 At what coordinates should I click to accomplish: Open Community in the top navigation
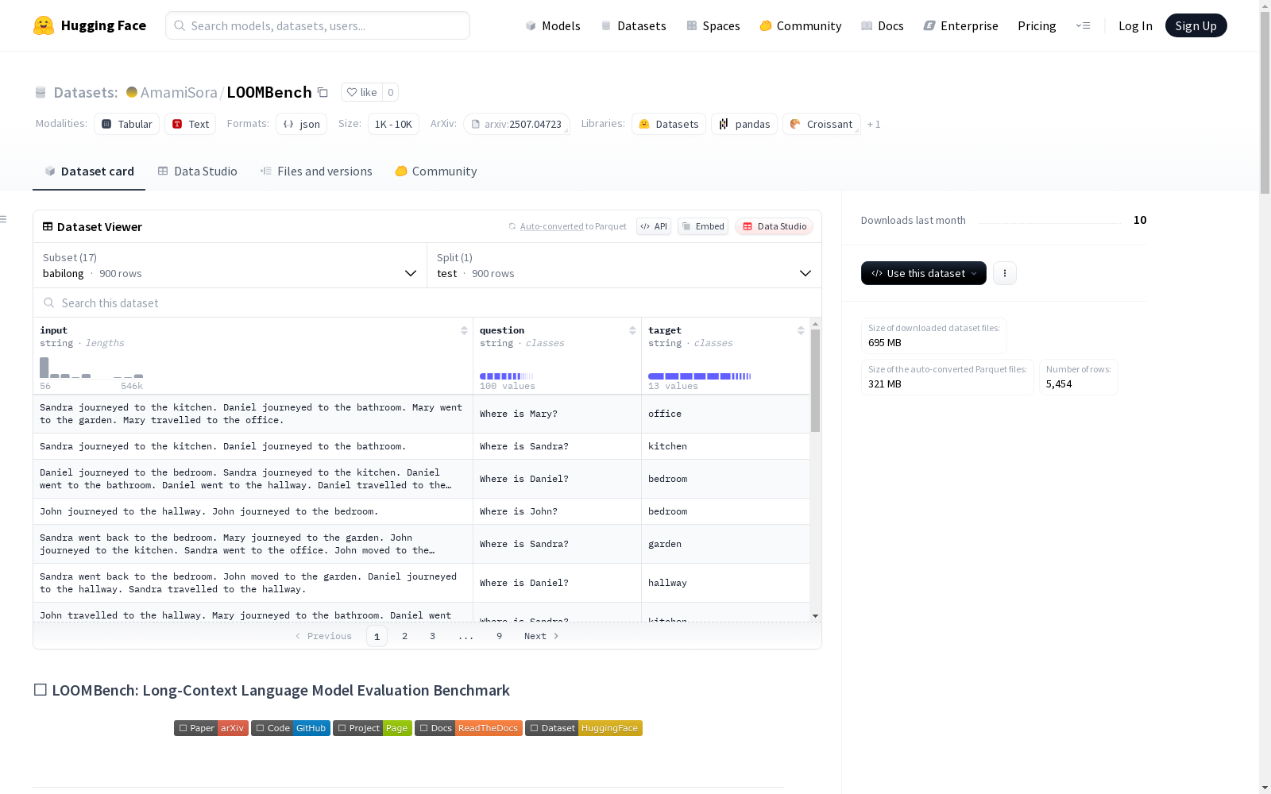(x=801, y=25)
